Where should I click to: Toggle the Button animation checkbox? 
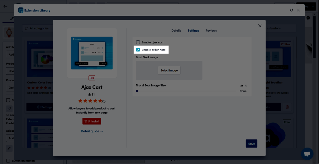(8, 161)
